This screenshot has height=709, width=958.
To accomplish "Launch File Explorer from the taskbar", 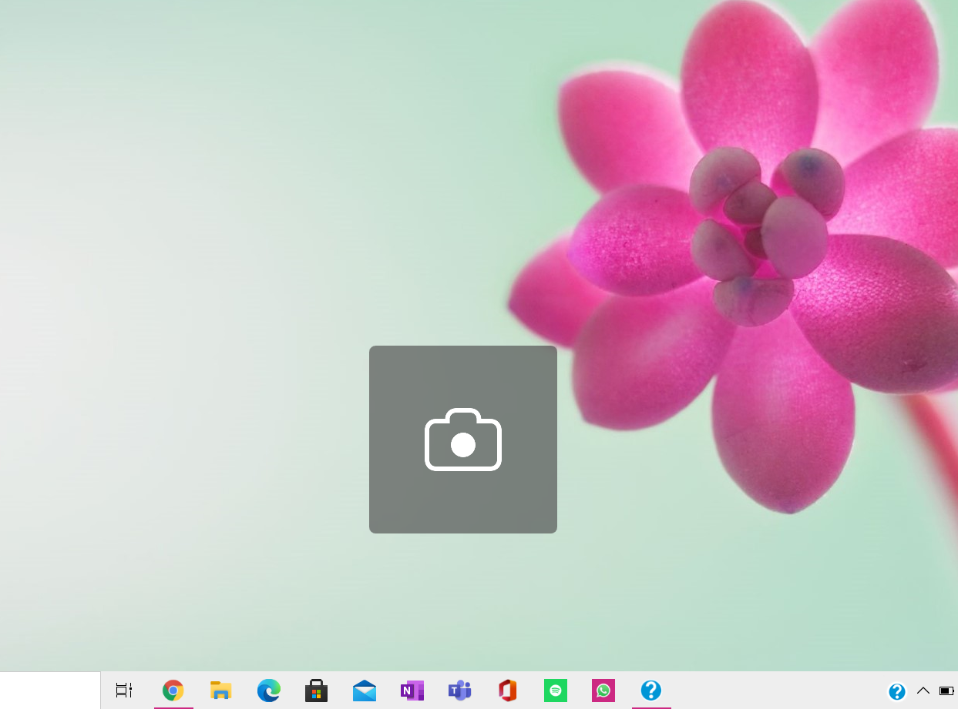I will 221,691.
